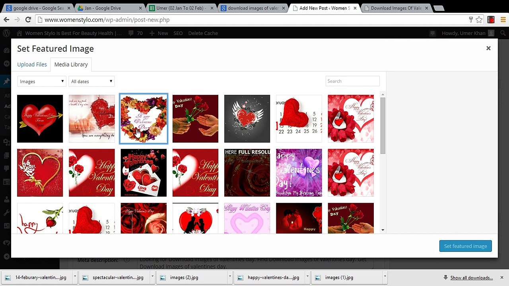The image size is (509, 286).
Task: Open a new browser tab
Action: tap(439, 8)
